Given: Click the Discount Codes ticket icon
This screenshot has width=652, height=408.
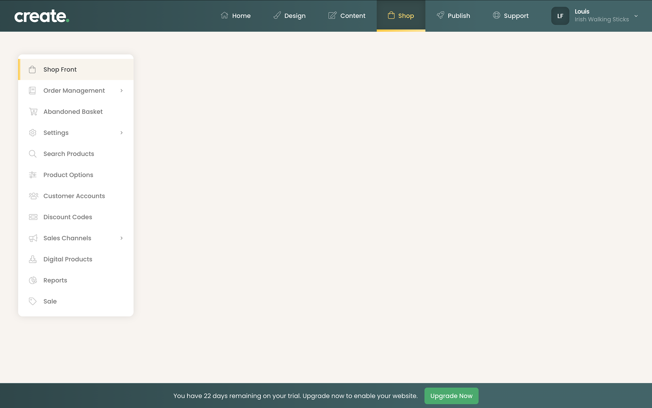Looking at the screenshot, I should (33, 217).
